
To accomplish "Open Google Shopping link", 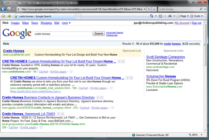I will click(x=46, y=23).
